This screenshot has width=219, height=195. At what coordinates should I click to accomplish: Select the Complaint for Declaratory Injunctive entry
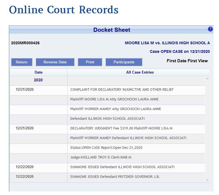pos(122,90)
